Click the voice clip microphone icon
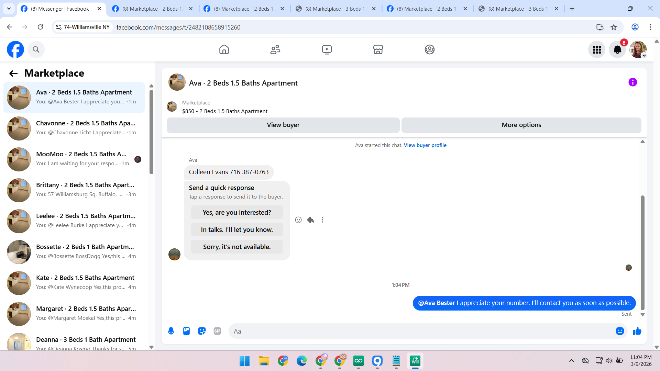Image resolution: width=660 pixels, height=371 pixels. [x=171, y=331]
